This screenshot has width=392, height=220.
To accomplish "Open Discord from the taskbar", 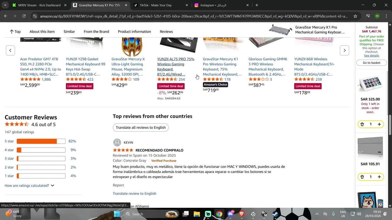I will (230, 214).
